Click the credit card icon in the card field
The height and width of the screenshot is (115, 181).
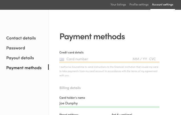point(62,59)
